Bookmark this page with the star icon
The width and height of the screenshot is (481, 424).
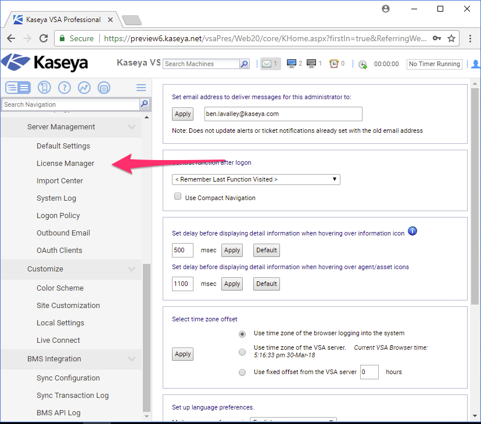click(451, 38)
